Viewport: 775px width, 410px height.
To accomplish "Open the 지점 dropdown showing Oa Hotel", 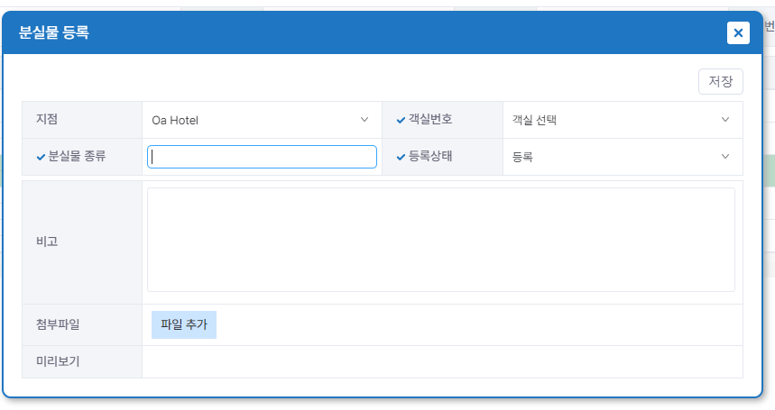I will pyautogui.click(x=262, y=120).
